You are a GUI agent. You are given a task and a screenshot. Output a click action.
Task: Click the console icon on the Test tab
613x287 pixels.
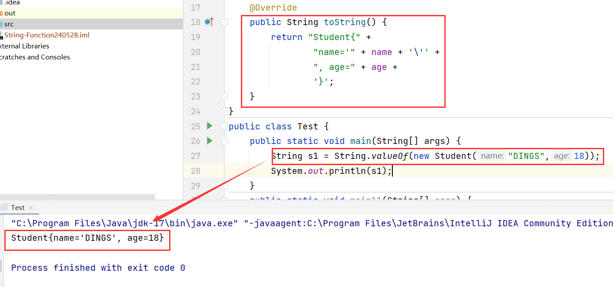click(4, 207)
